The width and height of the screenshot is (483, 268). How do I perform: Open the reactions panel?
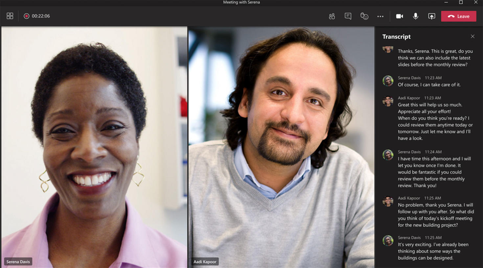(364, 16)
